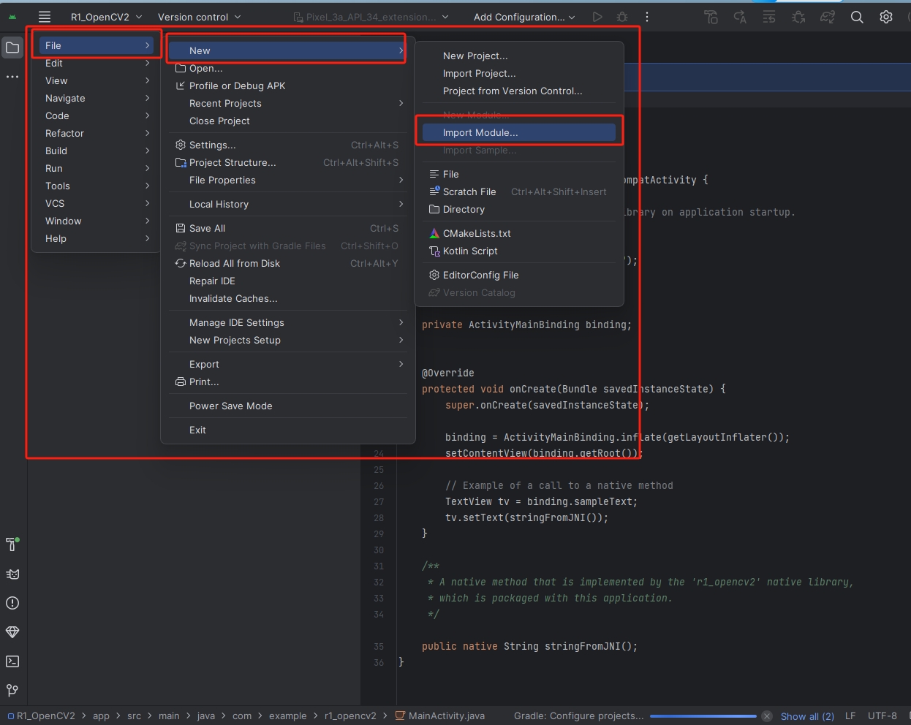911x725 pixels.
Task: Click the LF line separator status entry
Action: tap(850, 716)
